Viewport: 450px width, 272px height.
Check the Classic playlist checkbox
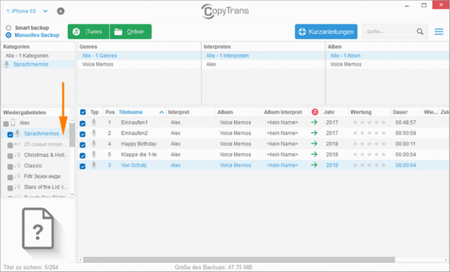coord(10,167)
